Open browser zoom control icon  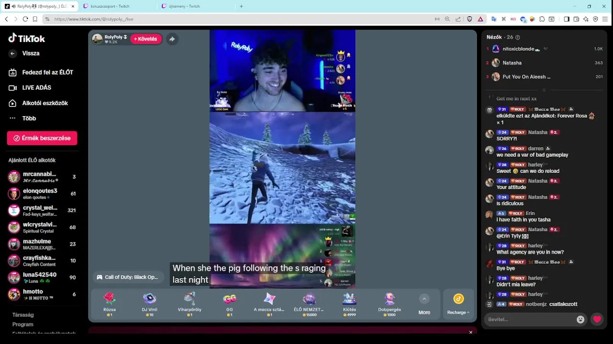(x=447, y=19)
